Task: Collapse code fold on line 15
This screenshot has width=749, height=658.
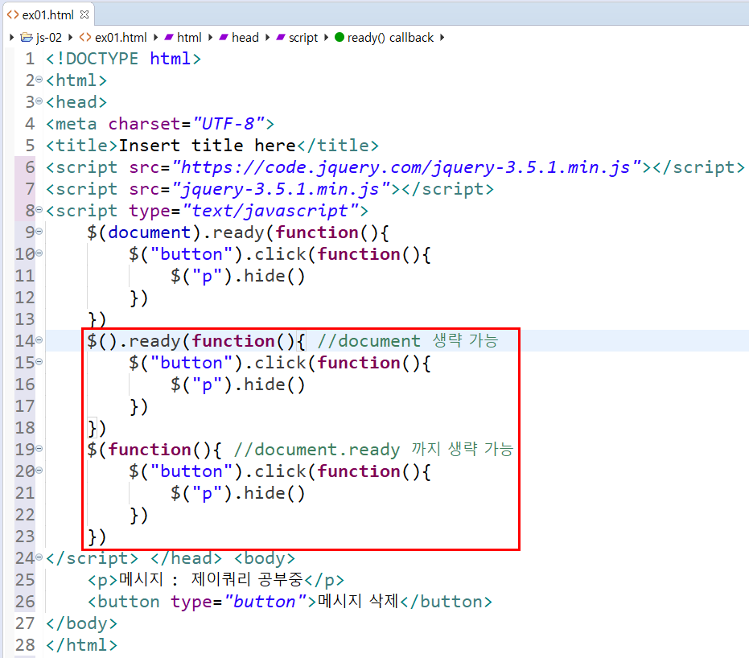Action: click(39, 361)
